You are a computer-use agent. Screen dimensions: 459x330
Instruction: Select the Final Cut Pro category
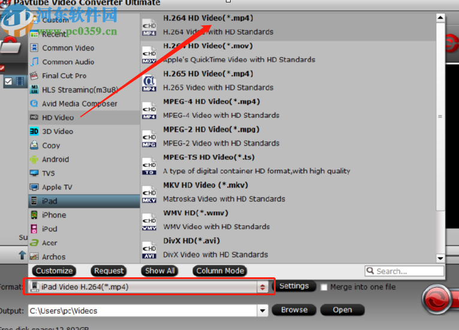click(84, 75)
